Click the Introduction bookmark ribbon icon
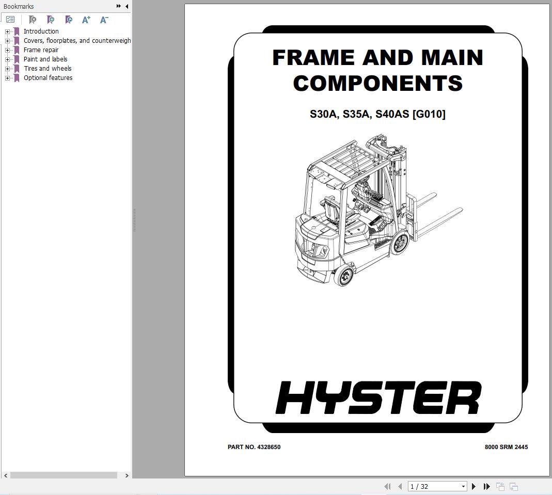Screen dimensions: 552x495 (x=17, y=31)
